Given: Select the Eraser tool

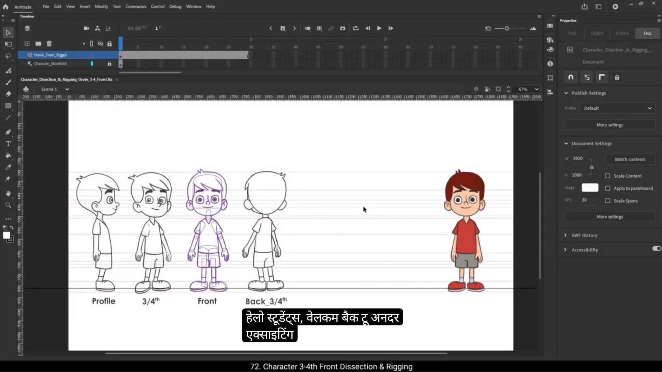Looking at the screenshot, I should [x=8, y=94].
